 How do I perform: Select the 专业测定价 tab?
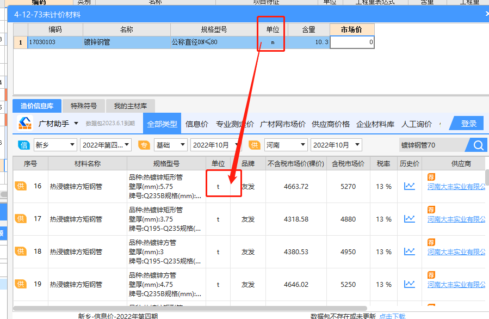(x=235, y=124)
